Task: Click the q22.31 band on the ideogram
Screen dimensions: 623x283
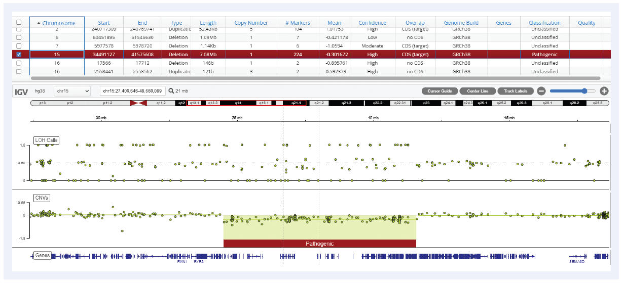Action: (x=400, y=103)
